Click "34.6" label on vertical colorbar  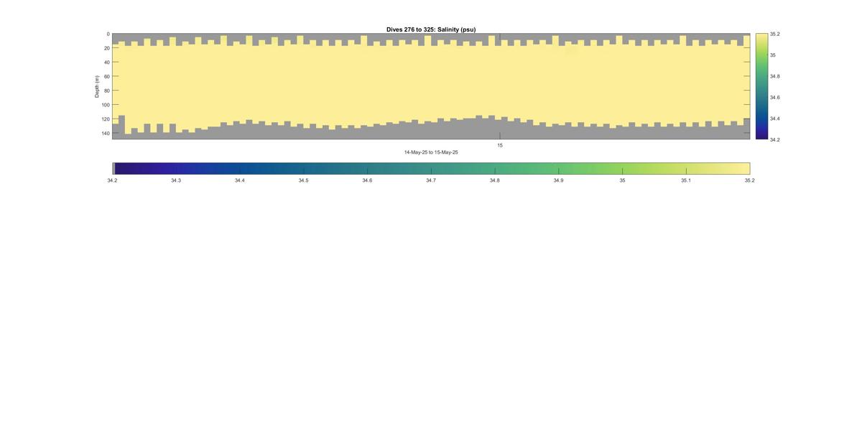coord(774,97)
